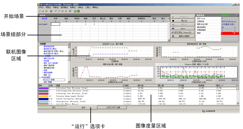The image size is (243, 129).
Task: Click scroll-down arrow of available graphs tree
Action: pyautogui.click(x=69, y=82)
